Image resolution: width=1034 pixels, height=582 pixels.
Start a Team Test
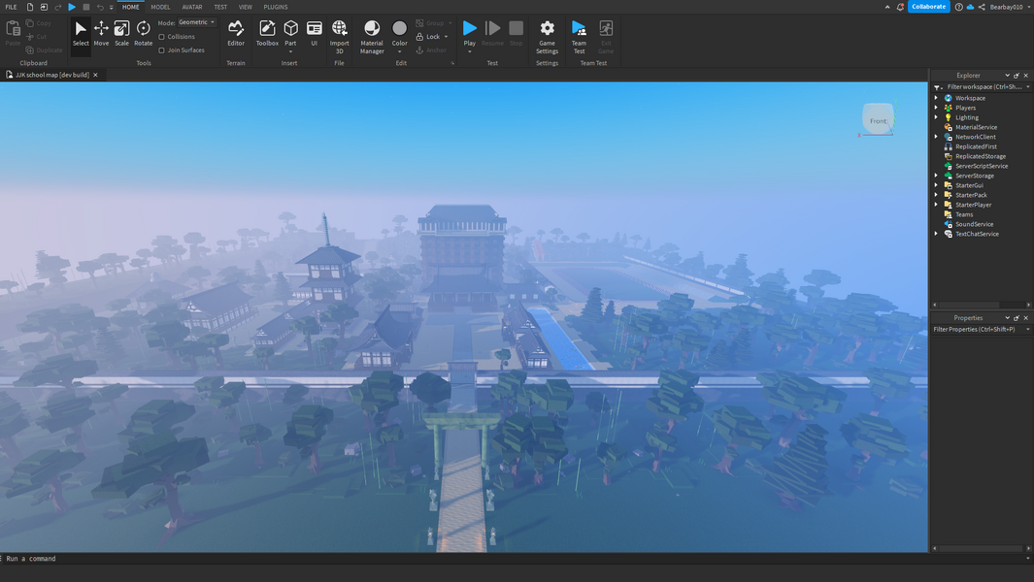(579, 37)
